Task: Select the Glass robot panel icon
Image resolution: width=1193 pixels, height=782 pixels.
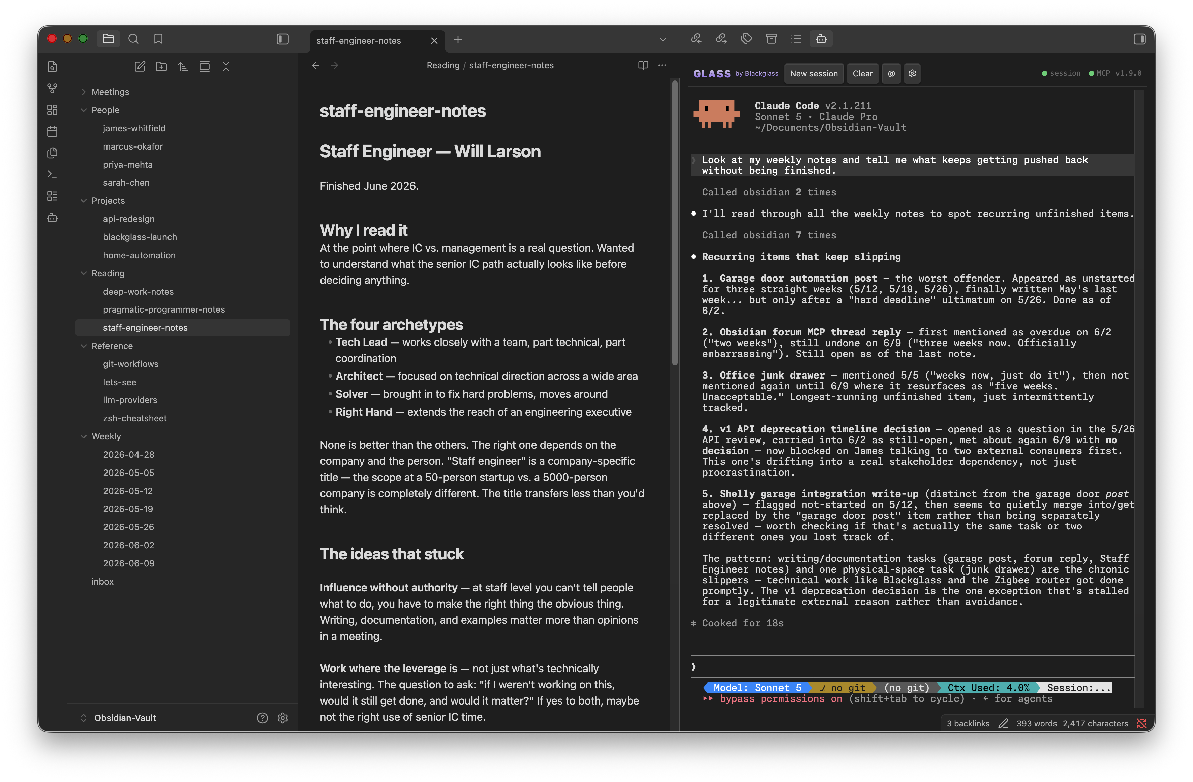Action: [821, 39]
